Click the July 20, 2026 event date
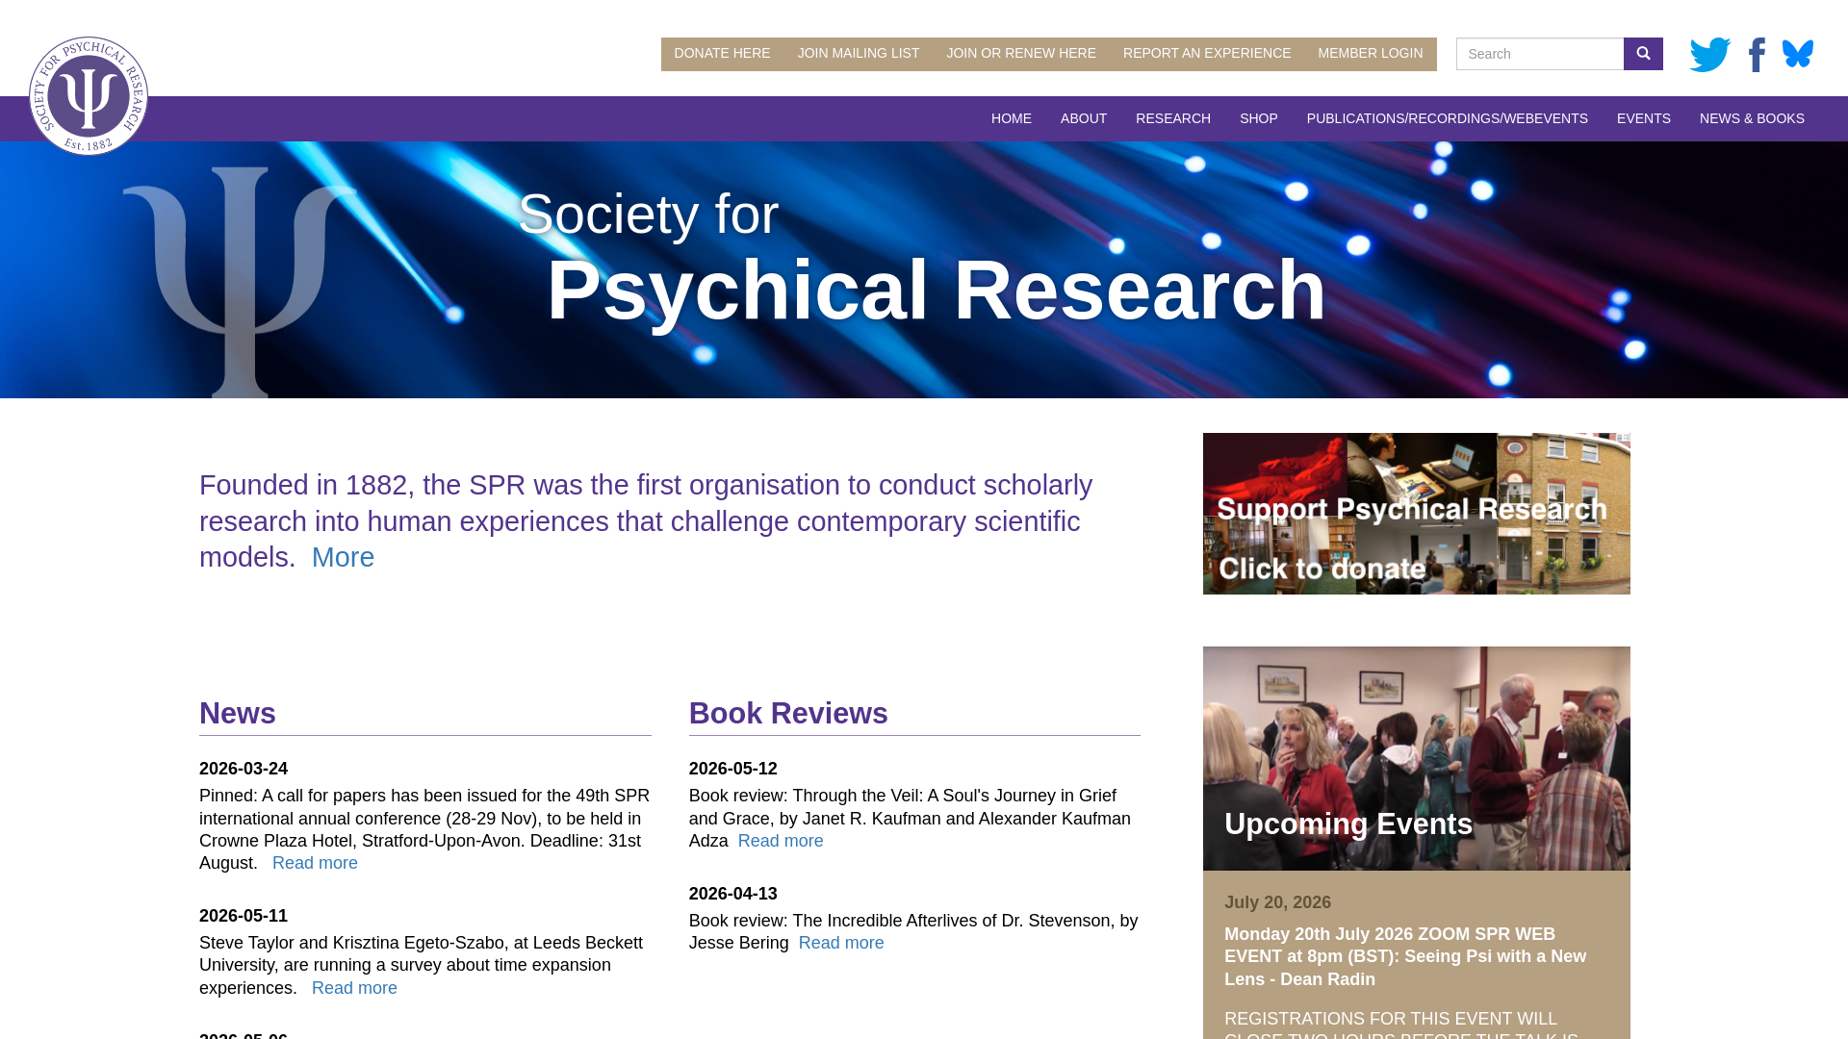1848x1039 pixels. click(1277, 902)
